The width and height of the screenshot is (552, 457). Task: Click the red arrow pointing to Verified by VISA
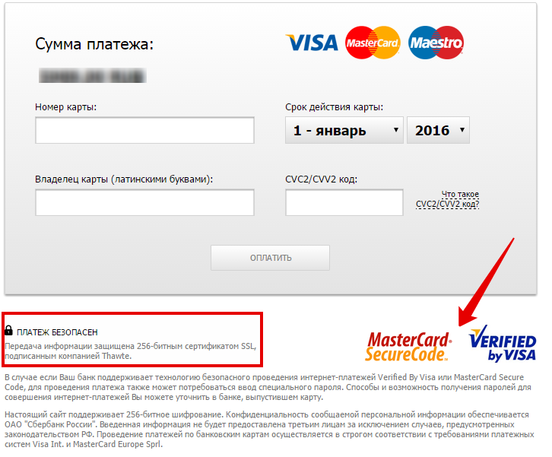(x=487, y=281)
